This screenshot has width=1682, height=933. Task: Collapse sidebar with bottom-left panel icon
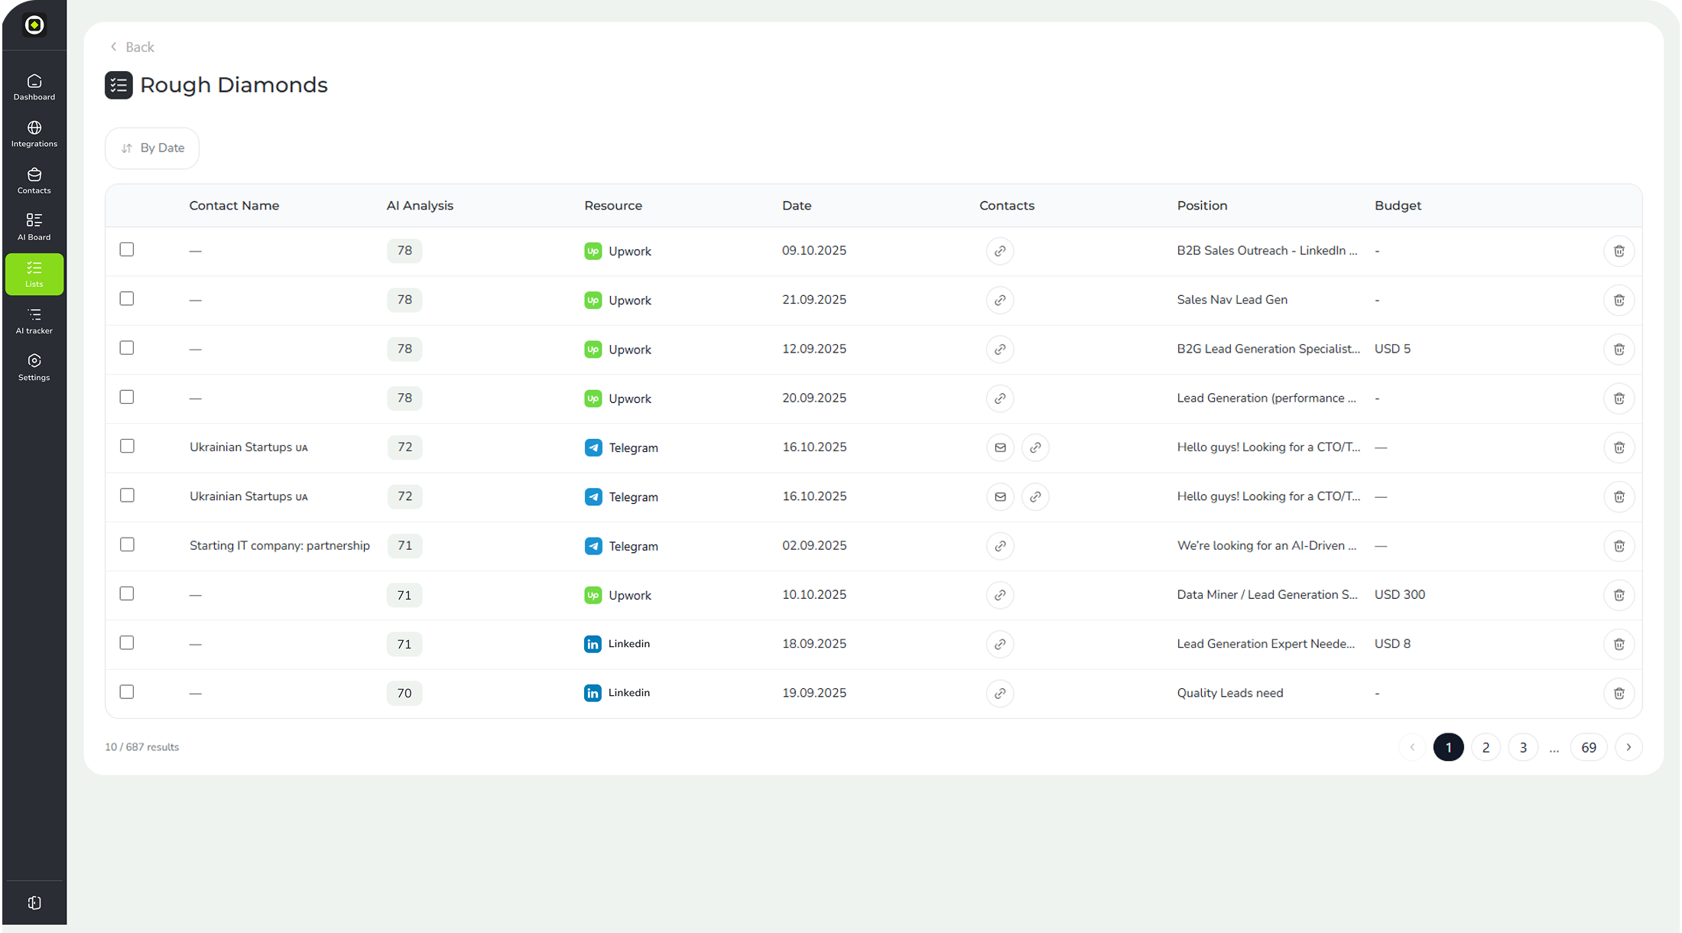34,902
